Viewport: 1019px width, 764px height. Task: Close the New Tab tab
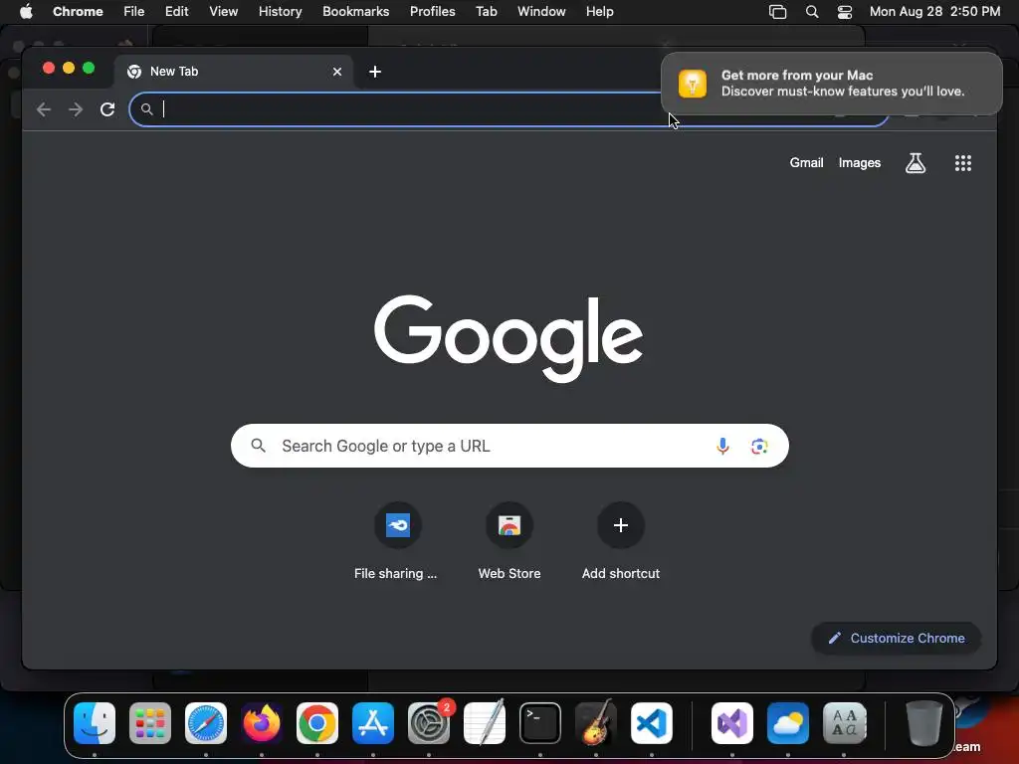[337, 72]
